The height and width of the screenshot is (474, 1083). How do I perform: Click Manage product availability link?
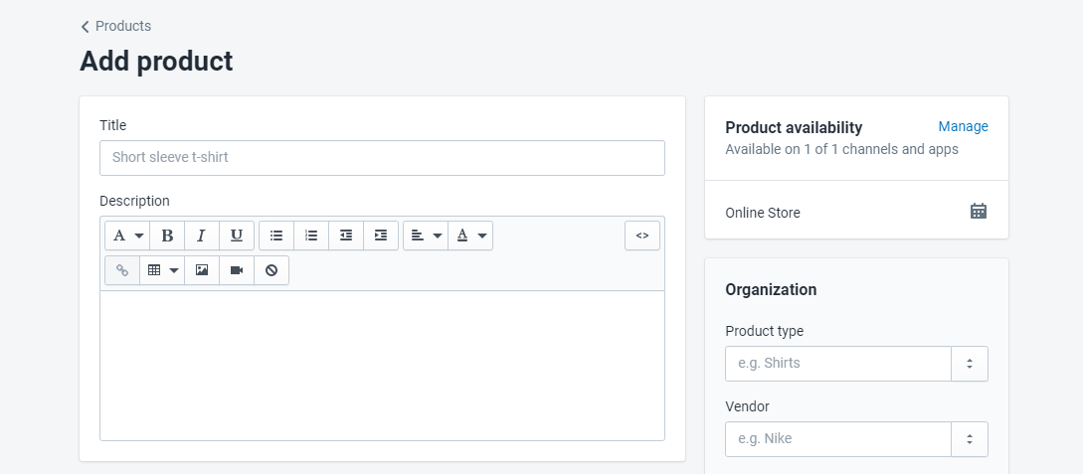point(963,126)
